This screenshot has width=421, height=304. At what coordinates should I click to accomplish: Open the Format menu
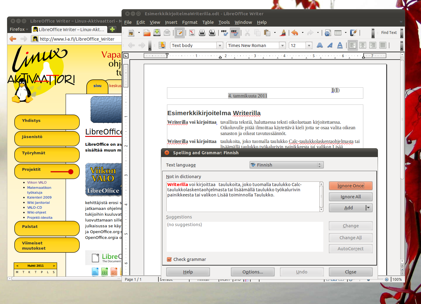tap(190, 22)
